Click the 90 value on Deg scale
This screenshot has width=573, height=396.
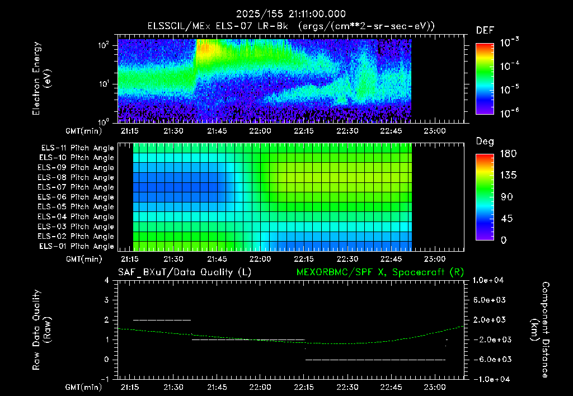[x=507, y=197]
